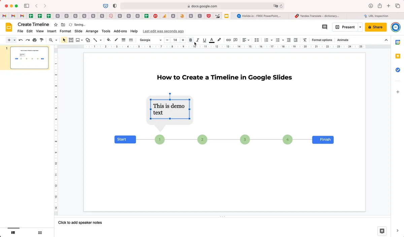
Task: Expand the Present options arrow
Action: point(360,27)
